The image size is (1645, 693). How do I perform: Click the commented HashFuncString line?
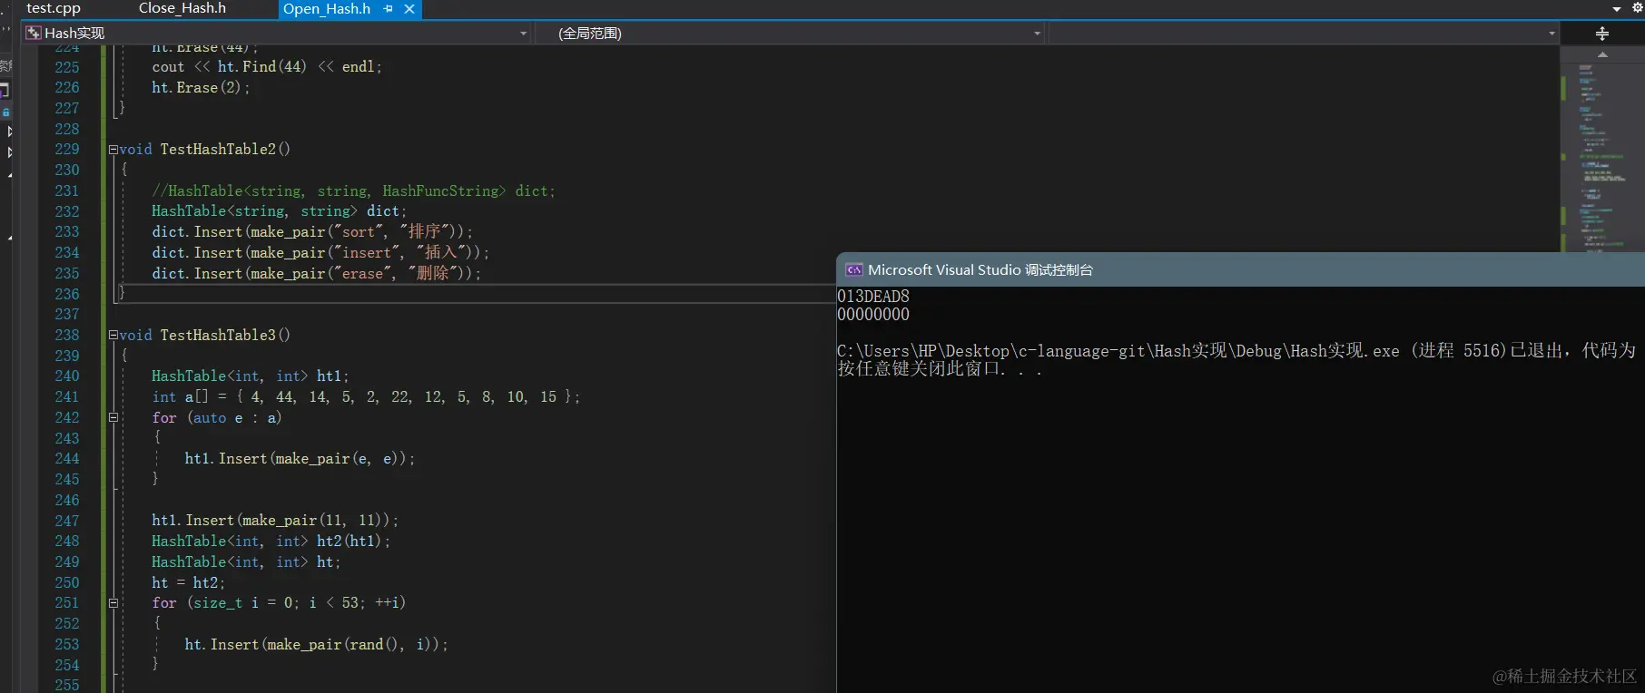(353, 191)
